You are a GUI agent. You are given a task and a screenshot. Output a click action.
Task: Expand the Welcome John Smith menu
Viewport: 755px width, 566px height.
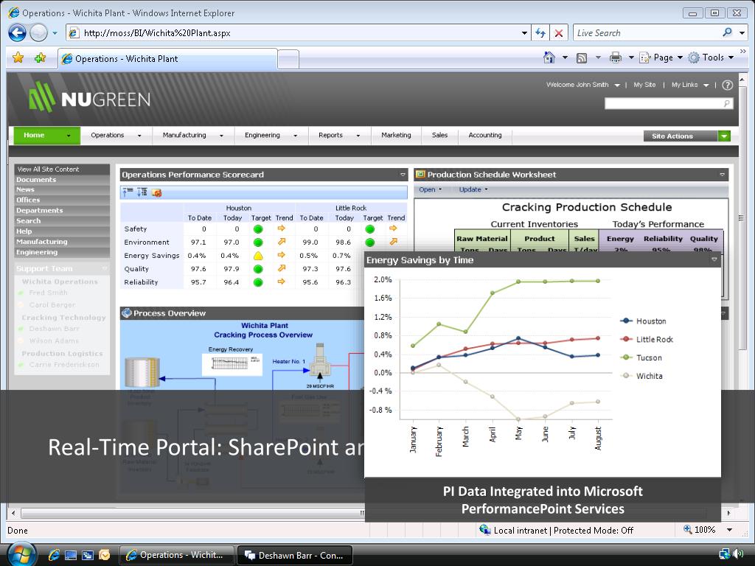click(x=582, y=85)
